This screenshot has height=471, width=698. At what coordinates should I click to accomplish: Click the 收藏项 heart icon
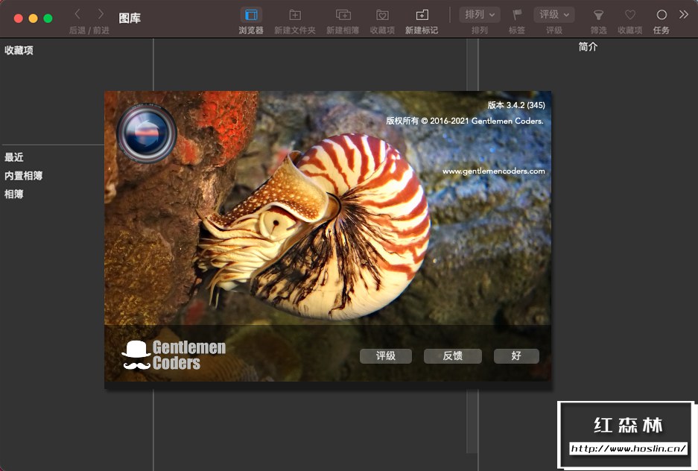pyautogui.click(x=630, y=15)
